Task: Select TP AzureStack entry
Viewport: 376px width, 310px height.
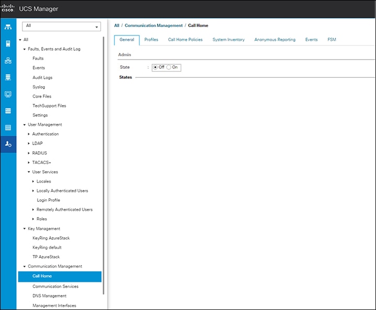Action: coord(46,257)
